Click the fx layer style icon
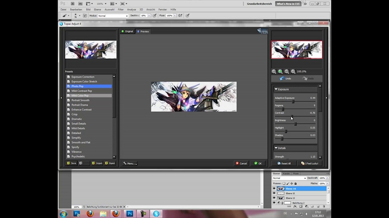This screenshot has width=389, height=218. pyautogui.click(x=295, y=206)
